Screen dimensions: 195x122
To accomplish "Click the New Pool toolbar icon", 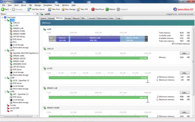I will click(50, 9).
